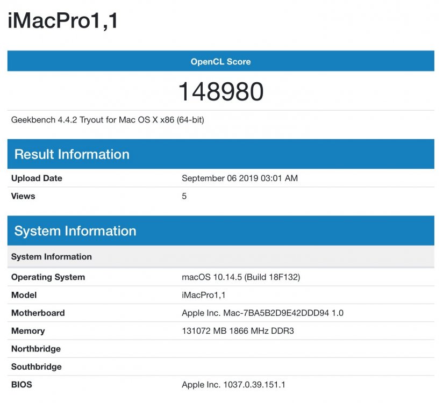
Task: Select Apple Inc. 1037.0.39.151.1 BIOS value
Action: point(234,385)
